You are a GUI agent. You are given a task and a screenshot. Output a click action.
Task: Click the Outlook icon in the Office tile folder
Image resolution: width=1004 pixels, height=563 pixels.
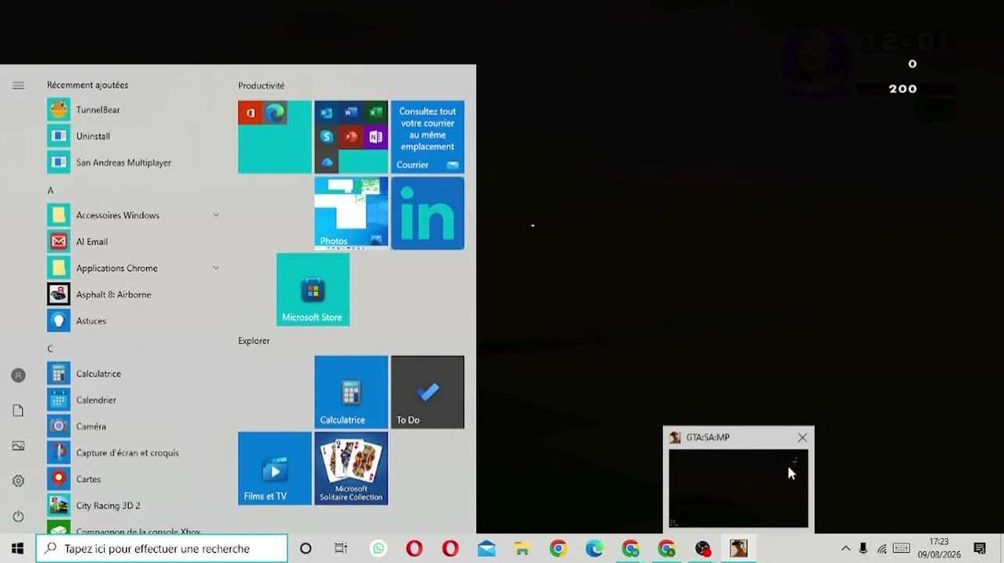[327, 113]
